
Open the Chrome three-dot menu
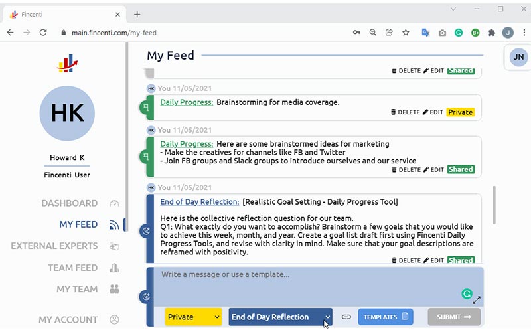coord(524,33)
